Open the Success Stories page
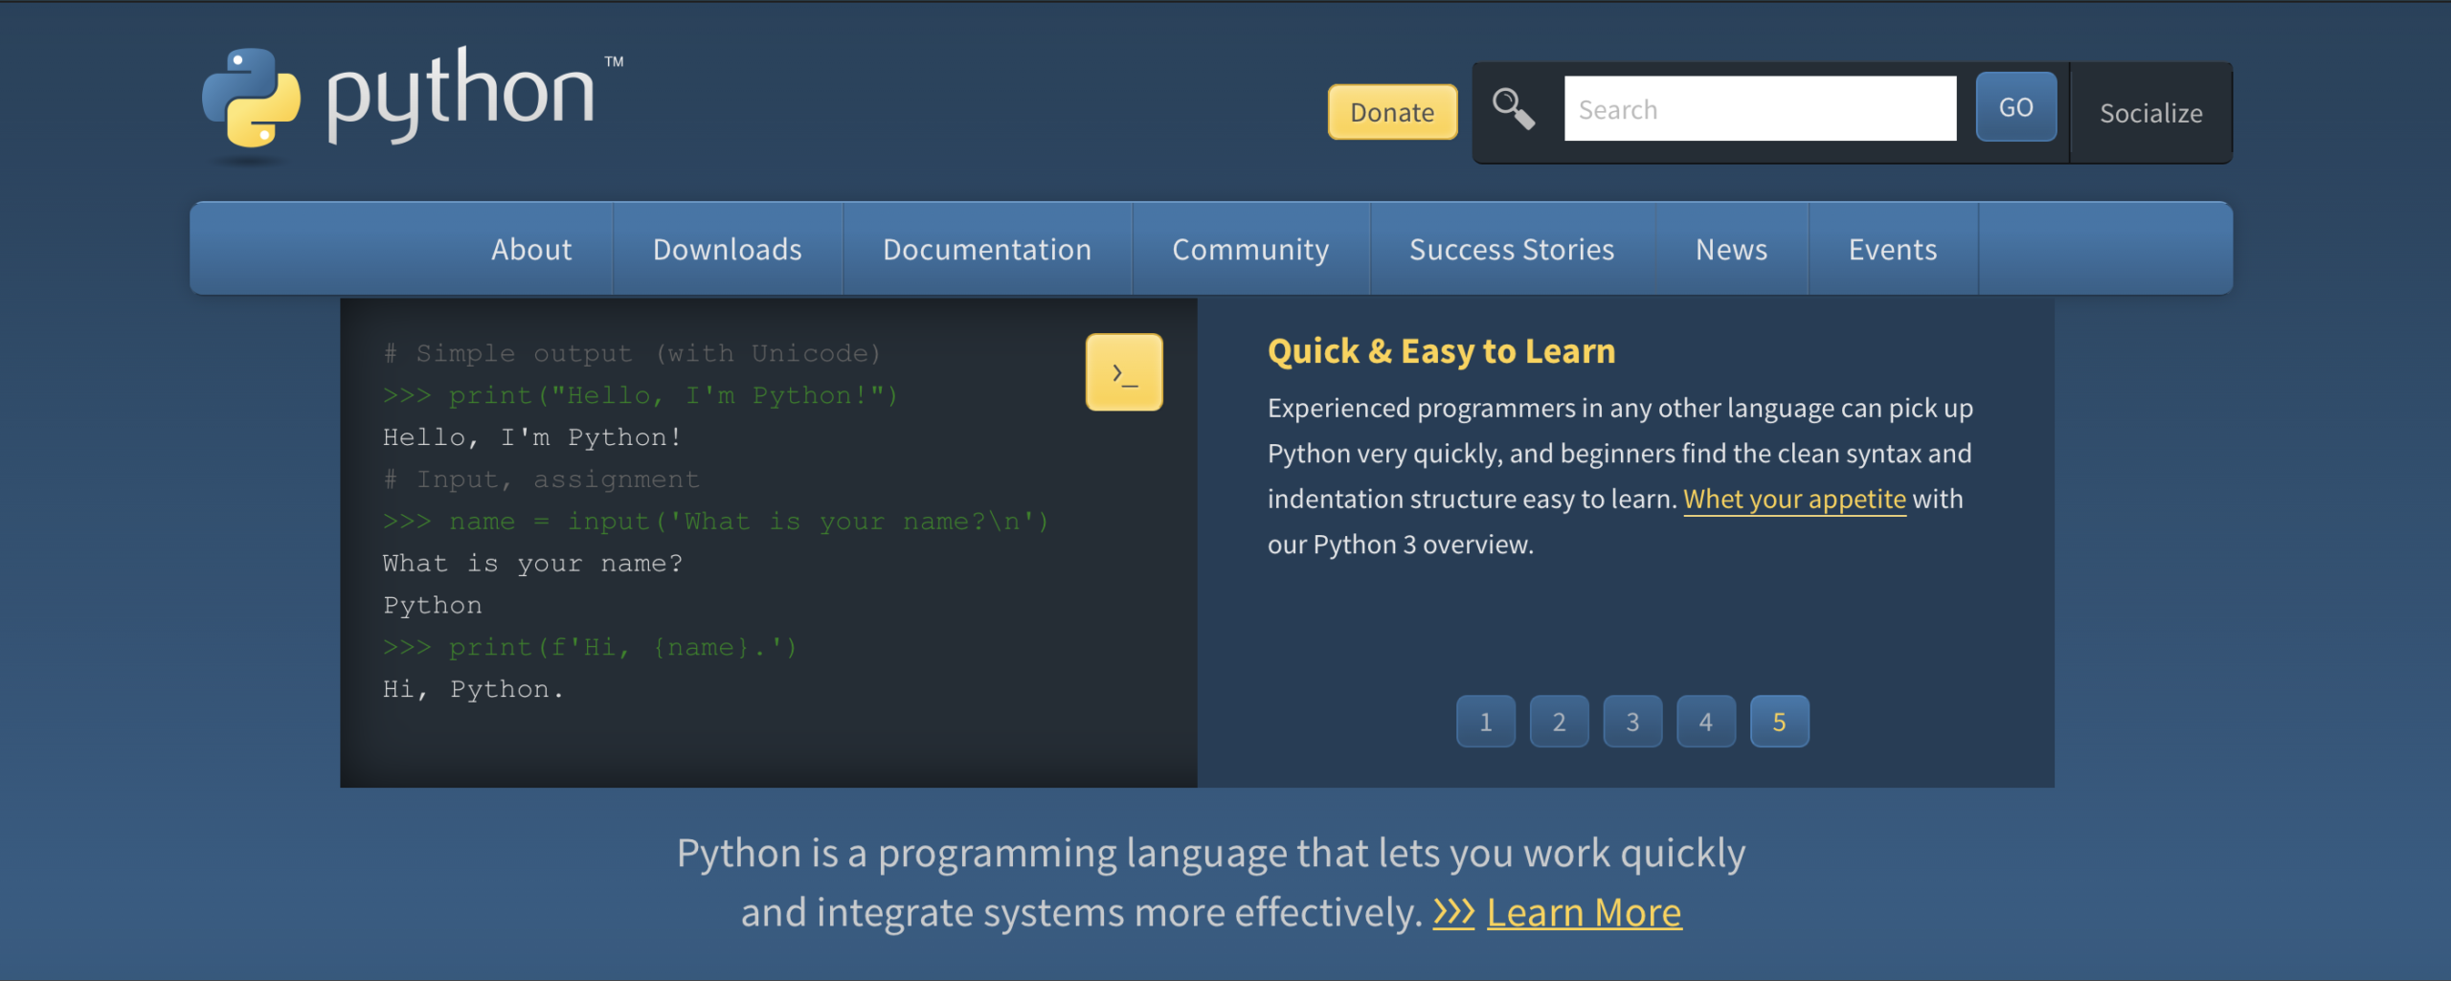This screenshot has width=2451, height=981. 1511,249
